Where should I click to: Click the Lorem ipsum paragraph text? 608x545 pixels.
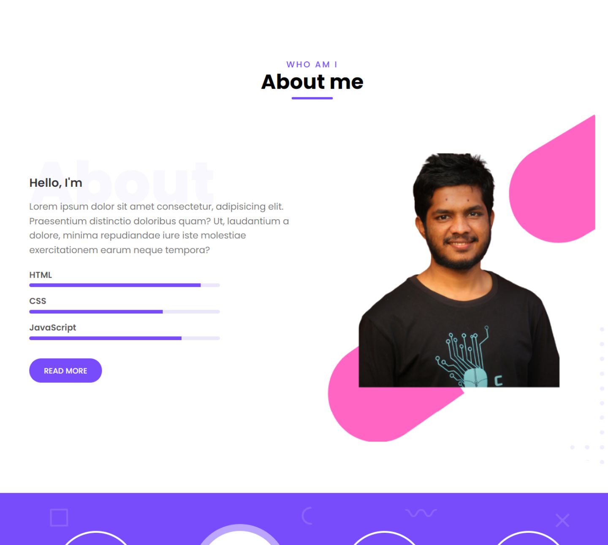[x=159, y=228]
